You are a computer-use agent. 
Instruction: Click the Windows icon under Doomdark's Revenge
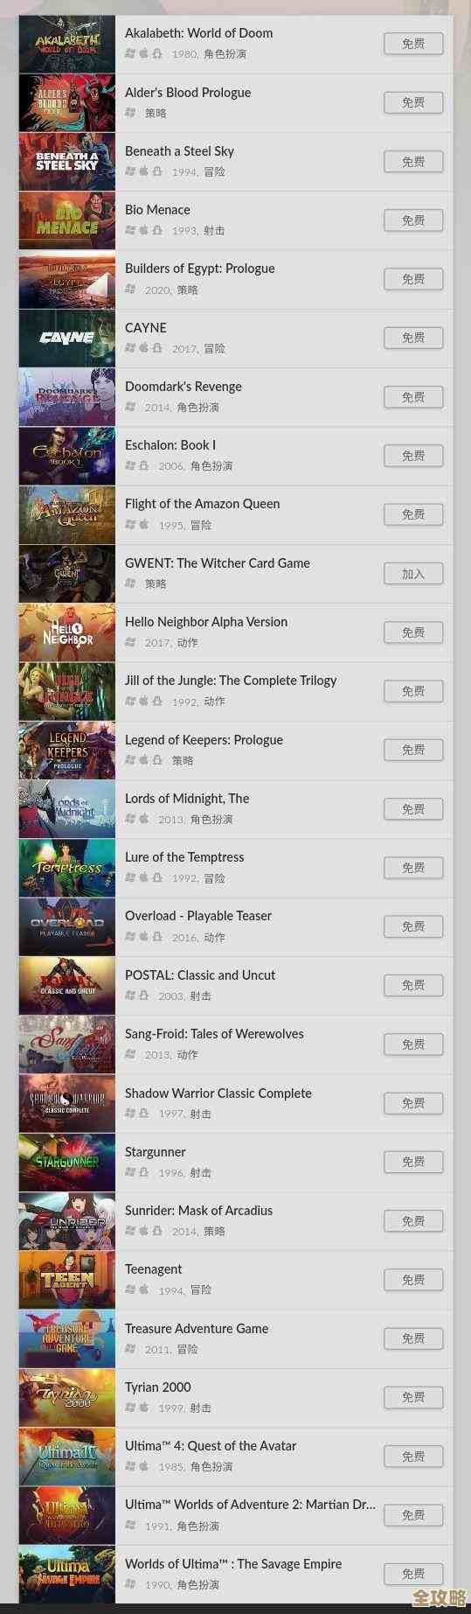pyautogui.click(x=130, y=407)
